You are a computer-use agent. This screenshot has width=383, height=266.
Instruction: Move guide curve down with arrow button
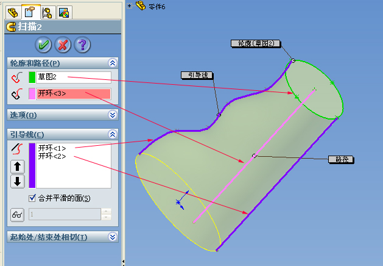point(17,181)
